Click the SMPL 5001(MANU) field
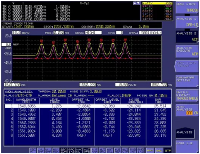The width and height of the screenshot is (200, 154). pyautogui.click(x=150, y=33)
